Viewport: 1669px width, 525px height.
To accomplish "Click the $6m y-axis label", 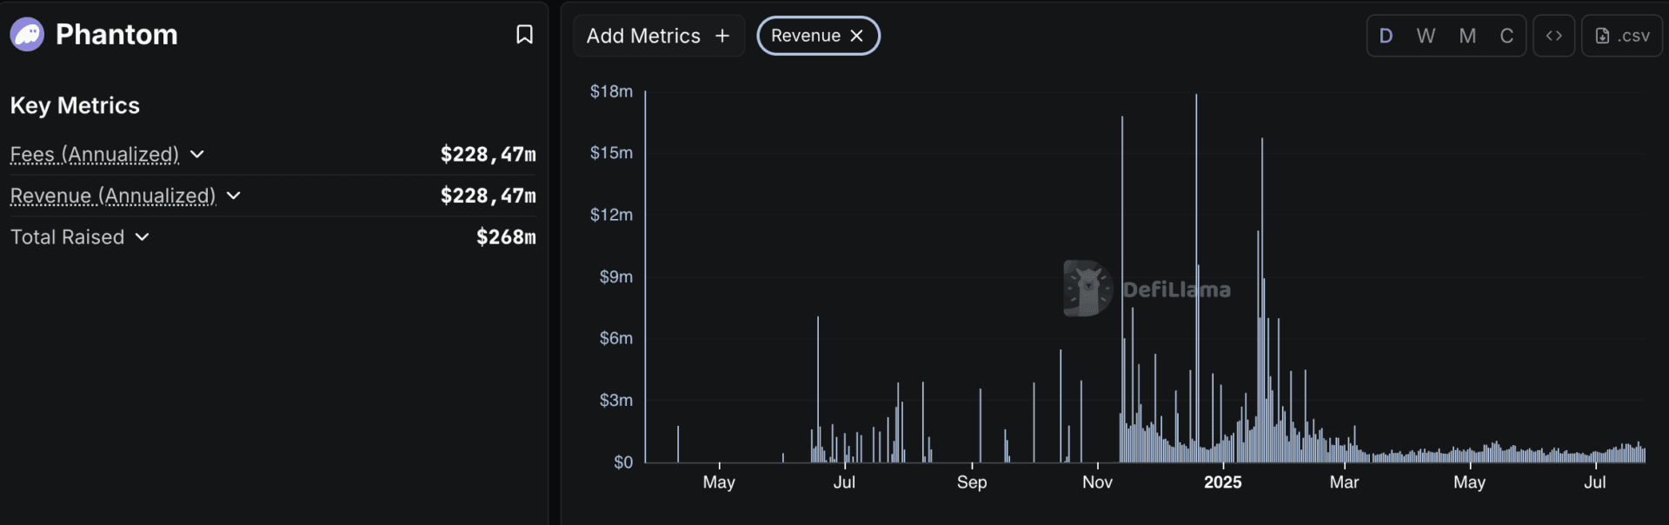I will [x=615, y=338].
